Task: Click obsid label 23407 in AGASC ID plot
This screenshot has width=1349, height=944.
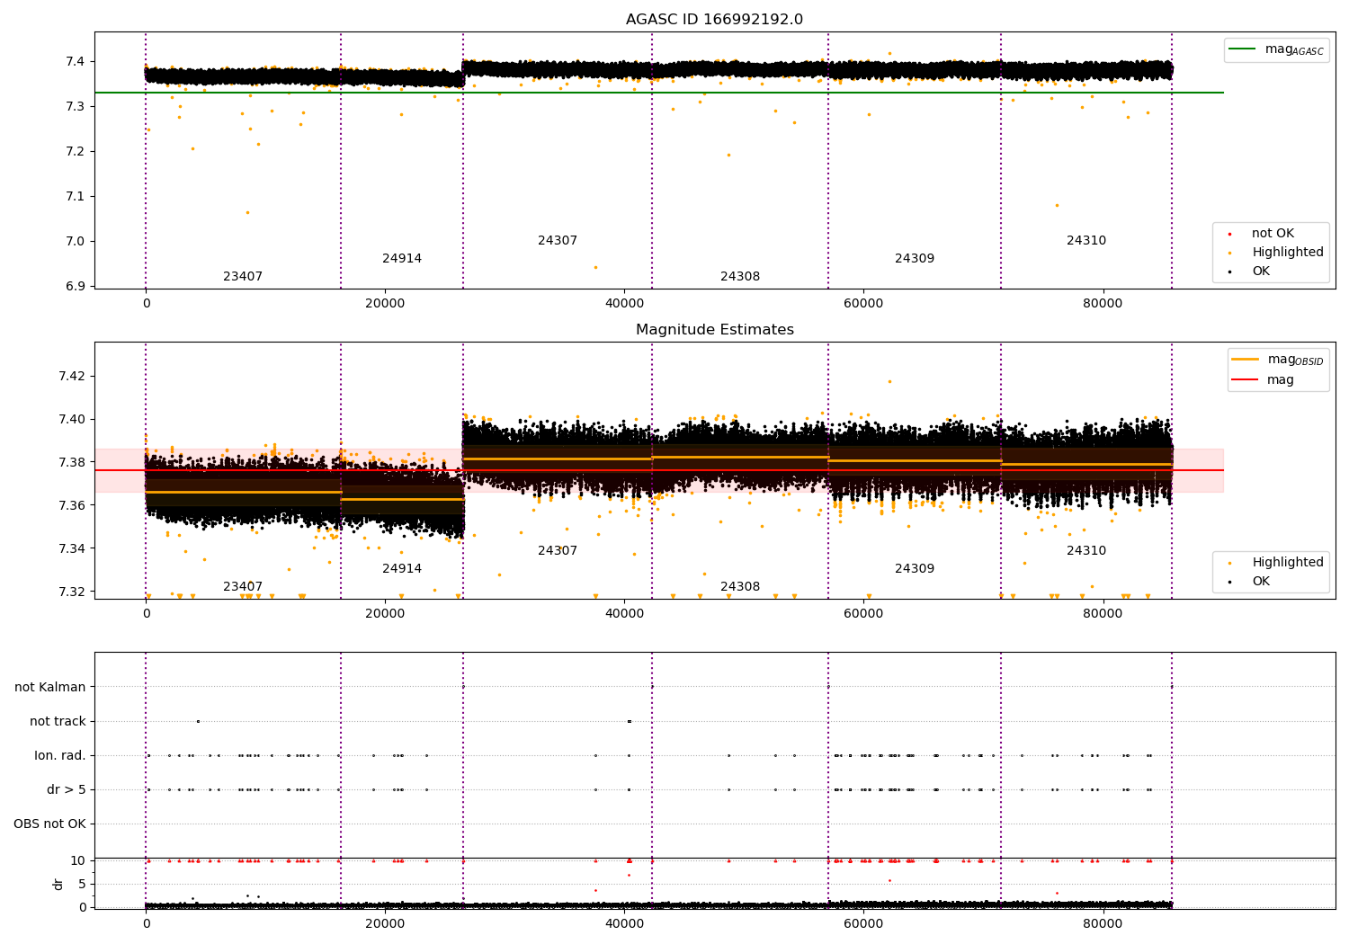Action: [x=243, y=277]
